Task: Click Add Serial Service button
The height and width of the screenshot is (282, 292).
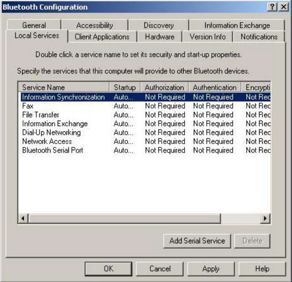Action: (197, 241)
